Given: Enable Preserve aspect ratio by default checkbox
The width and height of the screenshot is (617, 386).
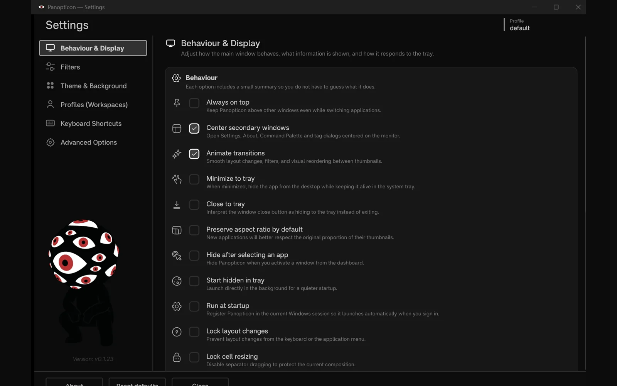Looking at the screenshot, I should 194,230.
